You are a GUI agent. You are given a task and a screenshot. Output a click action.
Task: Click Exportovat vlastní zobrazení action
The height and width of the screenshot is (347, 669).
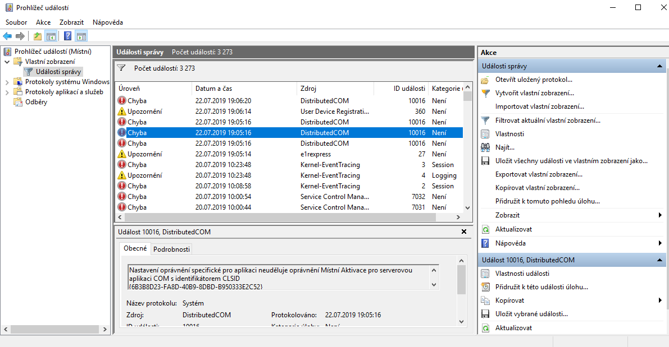538,174
